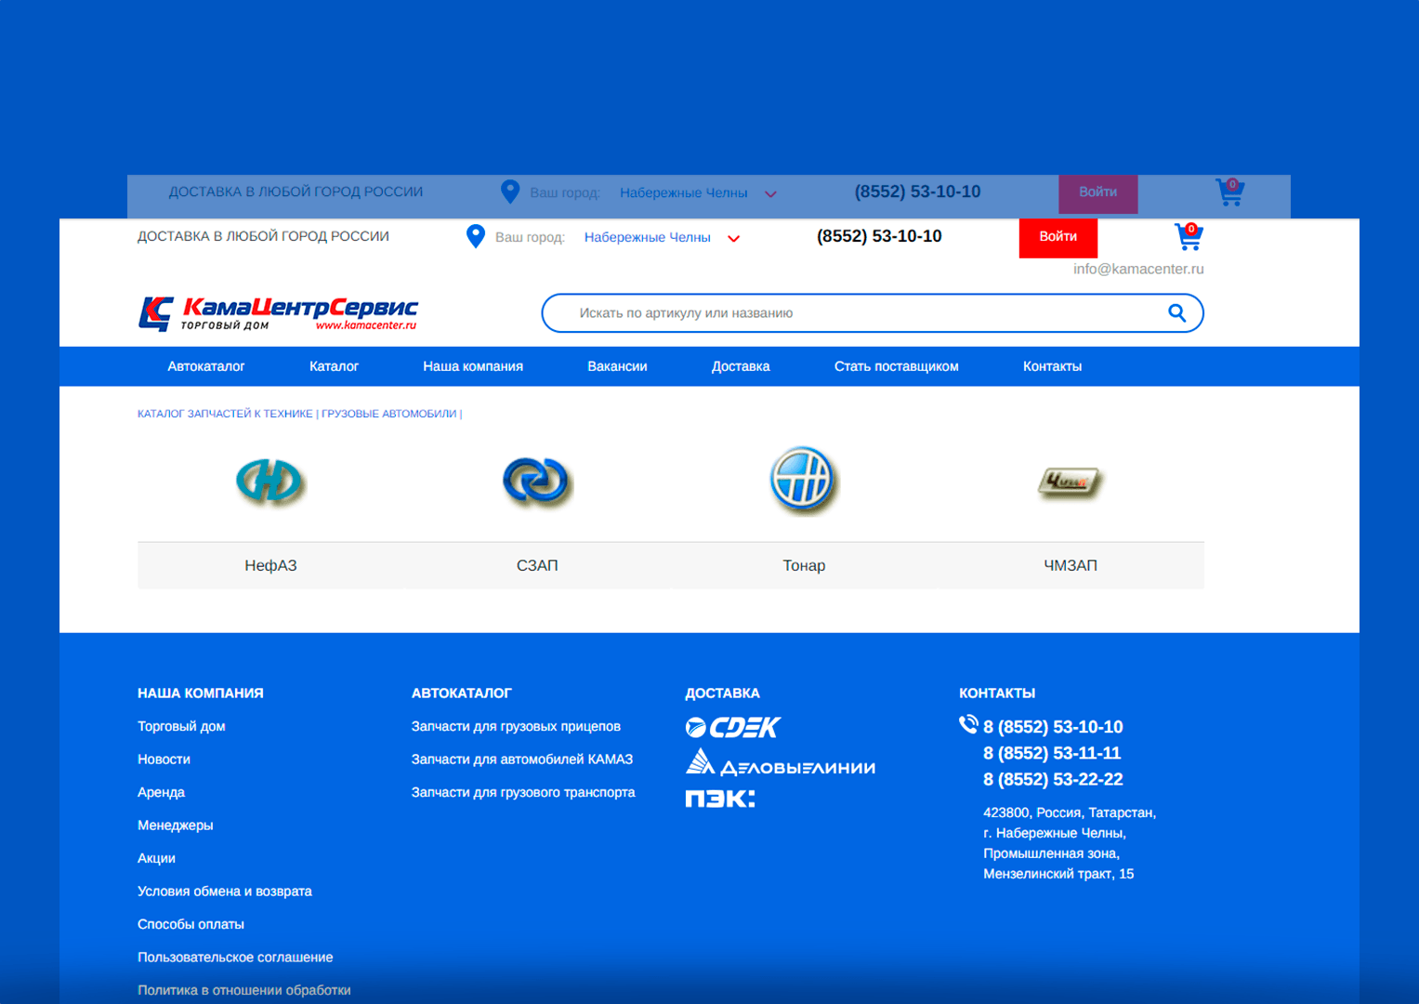Open the Стать поставщиком menu item

tap(897, 366)
